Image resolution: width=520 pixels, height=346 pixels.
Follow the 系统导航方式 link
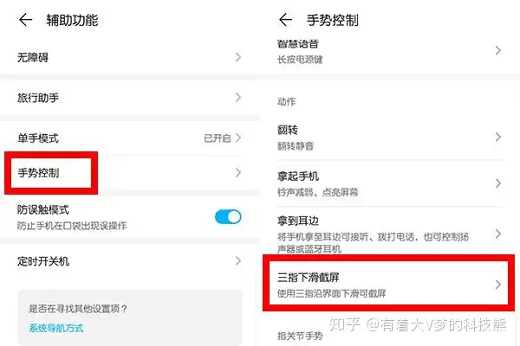click(56, 328)
